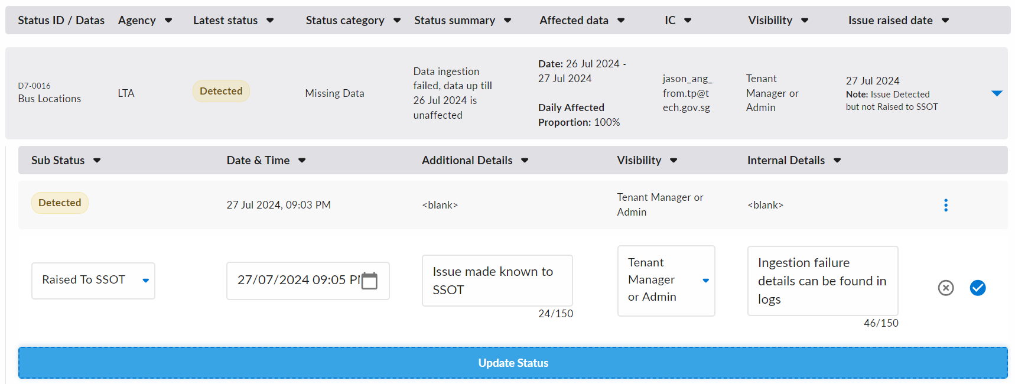Open the Additional Details column filter arrow
This screenshot has height=384, width=1015.
click(525, 161)
